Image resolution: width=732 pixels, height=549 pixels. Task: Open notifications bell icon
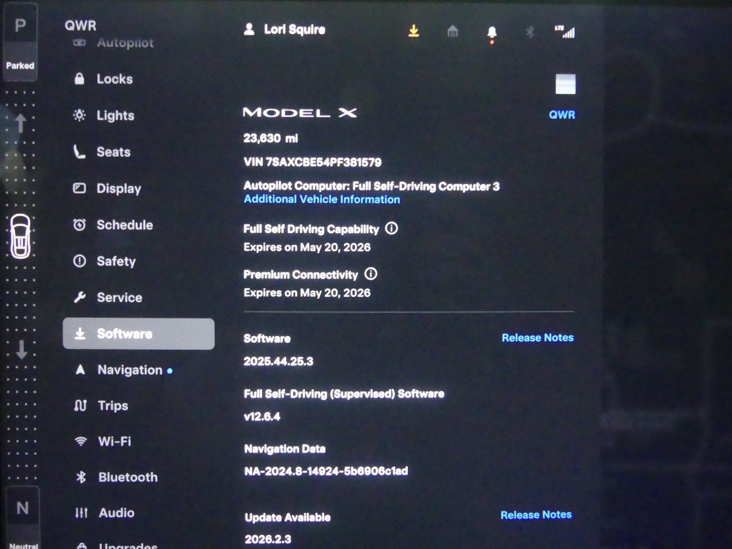[x=492, y=33]
